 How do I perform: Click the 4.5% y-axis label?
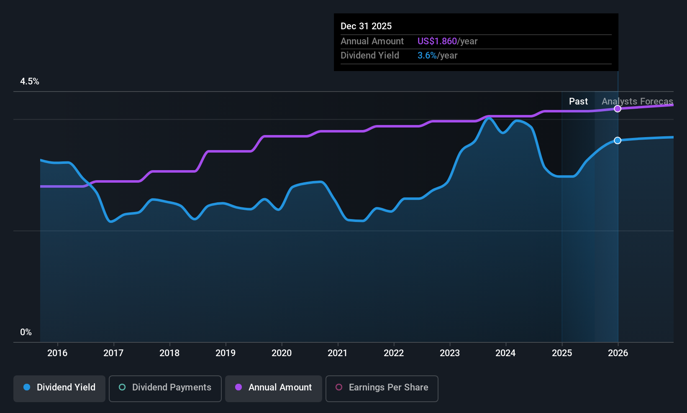tap(30, 82)
